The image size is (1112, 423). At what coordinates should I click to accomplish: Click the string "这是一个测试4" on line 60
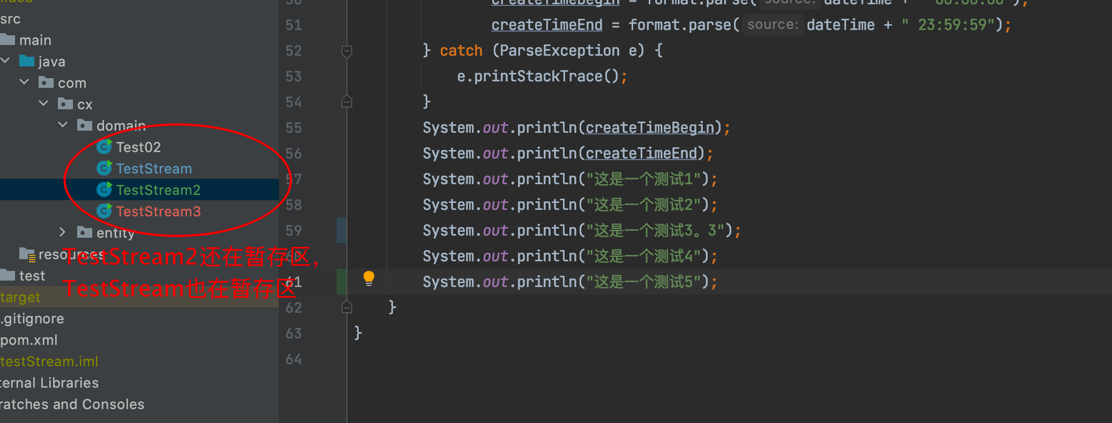click(643, 256)
